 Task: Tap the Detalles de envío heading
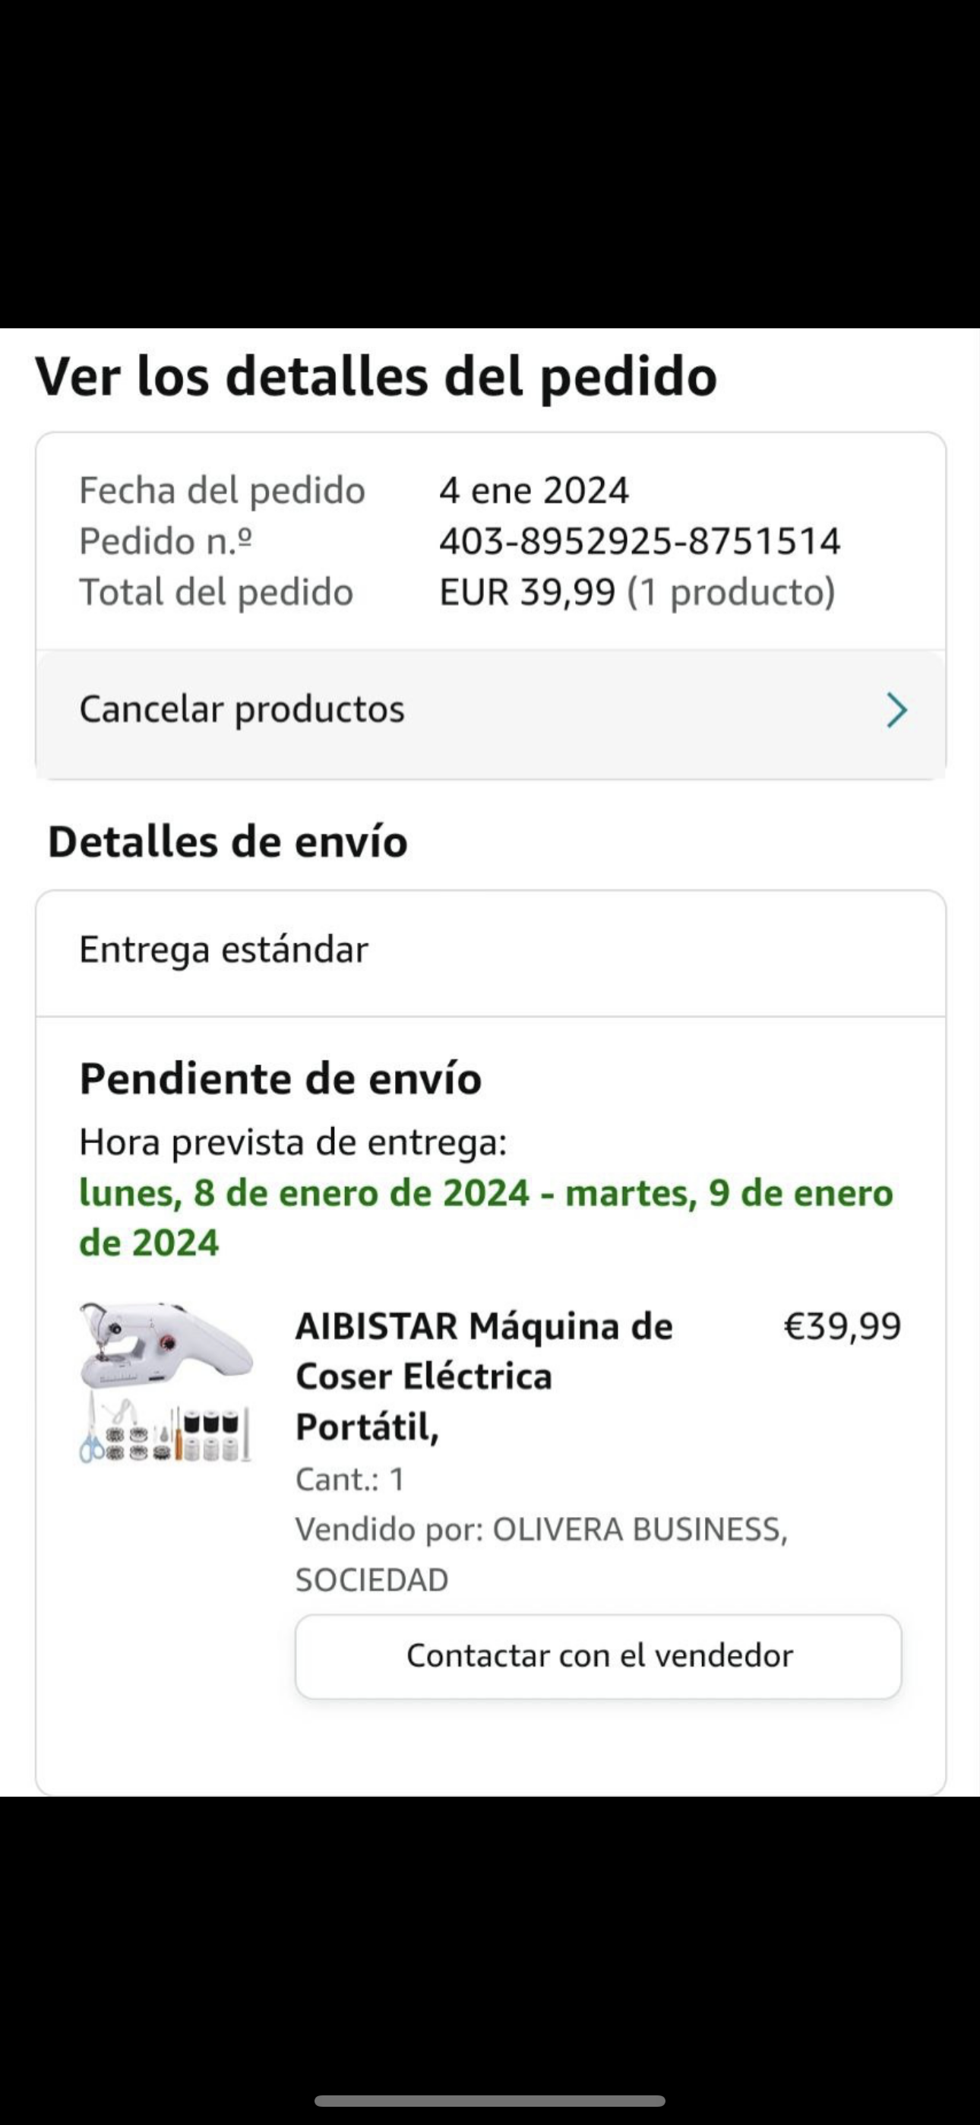(x=228, y=842)
